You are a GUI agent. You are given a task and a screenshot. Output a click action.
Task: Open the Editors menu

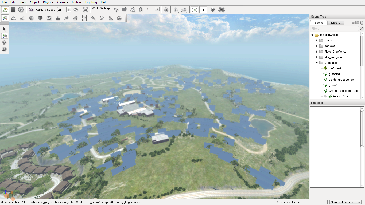pyautogui.click(x=77, y=2)
